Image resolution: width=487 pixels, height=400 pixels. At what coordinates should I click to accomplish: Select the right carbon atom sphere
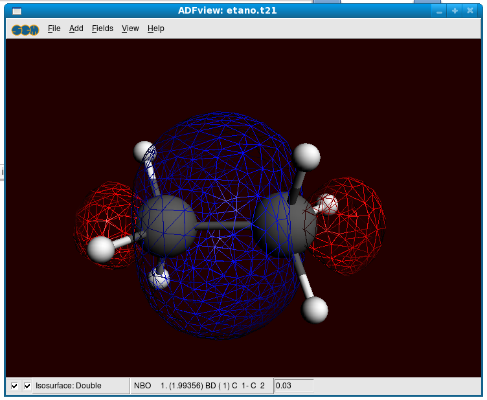283,225
